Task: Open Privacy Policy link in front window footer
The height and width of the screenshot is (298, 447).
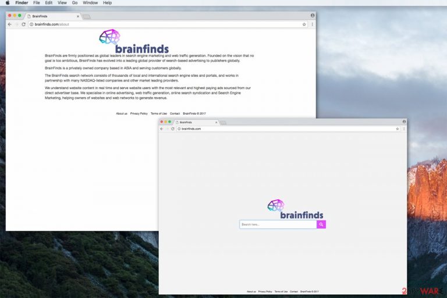Action: click(x=265, y=292)
